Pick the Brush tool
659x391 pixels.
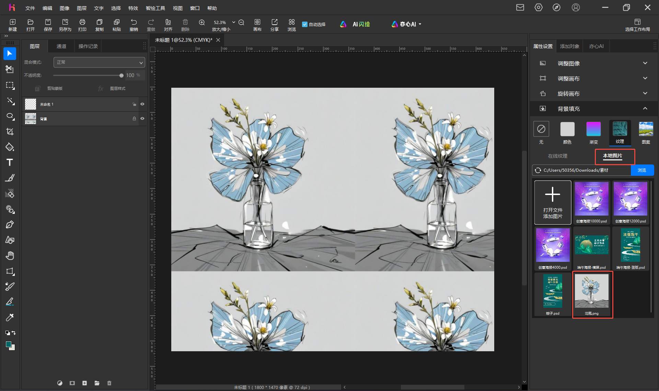[x=10, y=178]
